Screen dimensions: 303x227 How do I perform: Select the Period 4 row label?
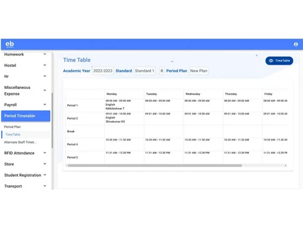coord(72,145)
